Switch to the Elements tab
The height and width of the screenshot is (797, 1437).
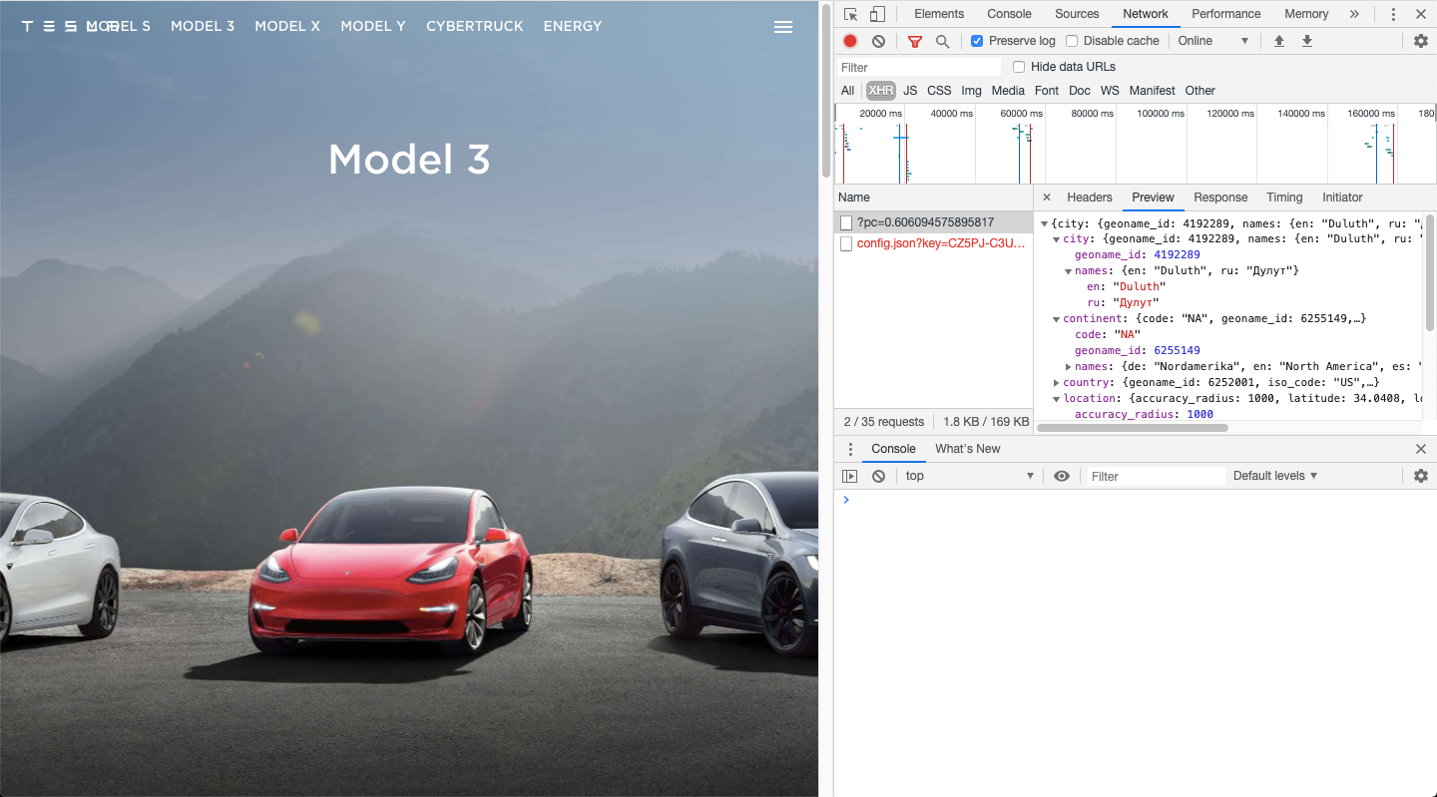pyautogui.click(x=939, y=14)
